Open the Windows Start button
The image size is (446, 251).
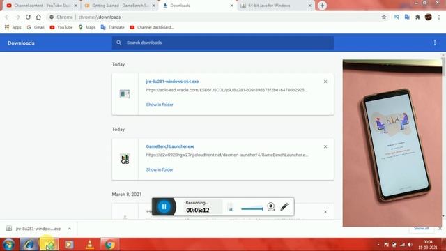[8, 245]
